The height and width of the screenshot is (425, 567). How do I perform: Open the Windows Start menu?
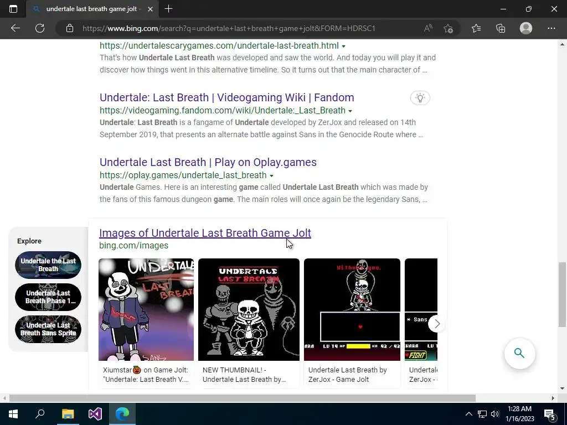[x=13, y=414]
